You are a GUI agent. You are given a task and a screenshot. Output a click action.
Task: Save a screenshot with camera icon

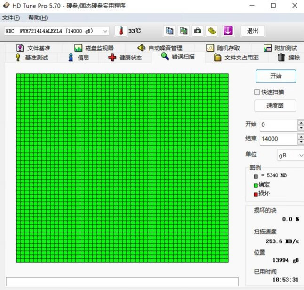(x=198, y=31)
